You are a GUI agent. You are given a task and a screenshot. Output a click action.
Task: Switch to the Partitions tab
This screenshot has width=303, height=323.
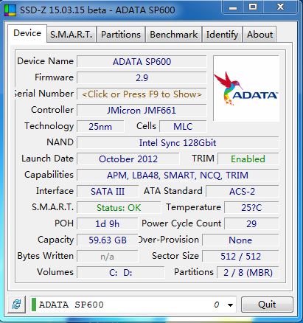[x=121, y=35]
